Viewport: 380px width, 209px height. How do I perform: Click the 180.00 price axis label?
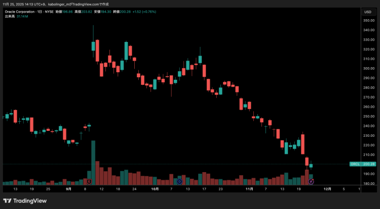click(x=368, y=183)
